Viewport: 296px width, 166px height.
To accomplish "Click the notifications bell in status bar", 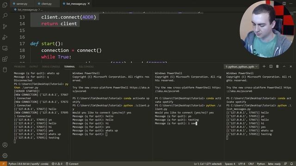I will 291,164.
